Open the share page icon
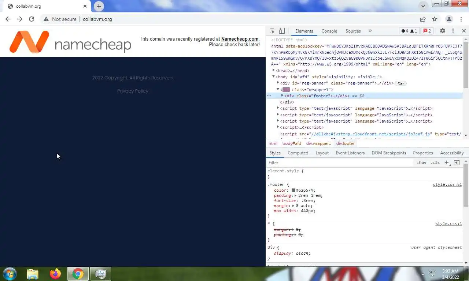469x281 pixels. [423, 19]
